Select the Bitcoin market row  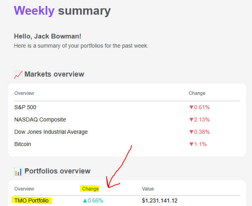pos(127,144)
